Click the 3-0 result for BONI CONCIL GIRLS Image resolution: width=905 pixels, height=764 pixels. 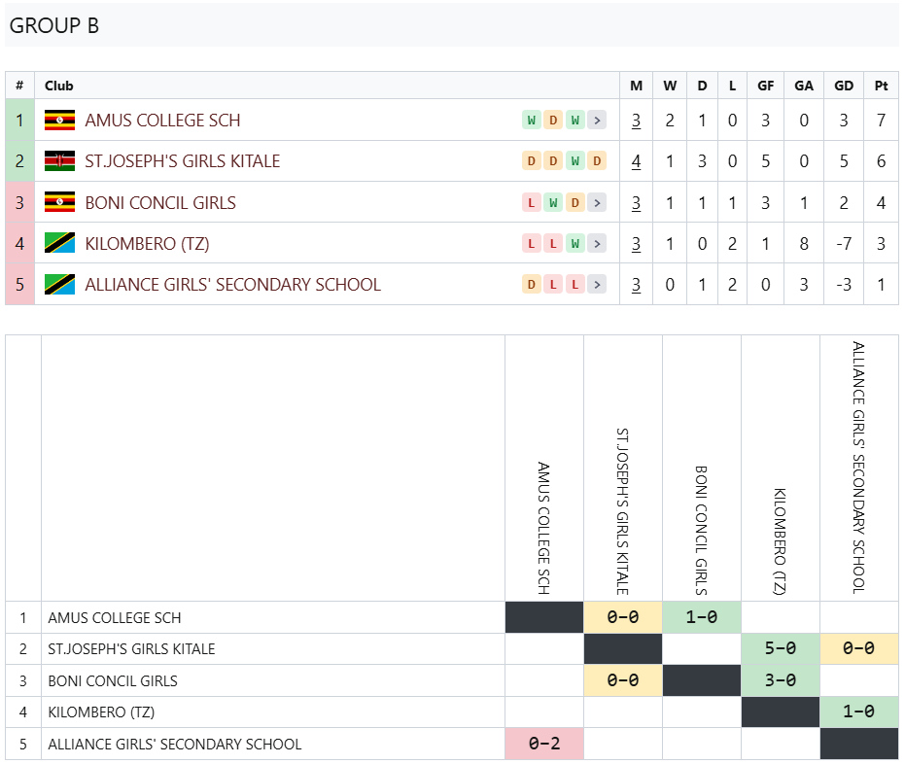pyautogui.click(x=781, y=680)
